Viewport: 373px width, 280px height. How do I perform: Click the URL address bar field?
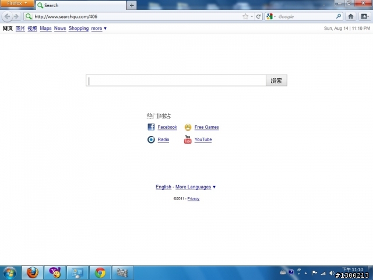click(137, 16)
